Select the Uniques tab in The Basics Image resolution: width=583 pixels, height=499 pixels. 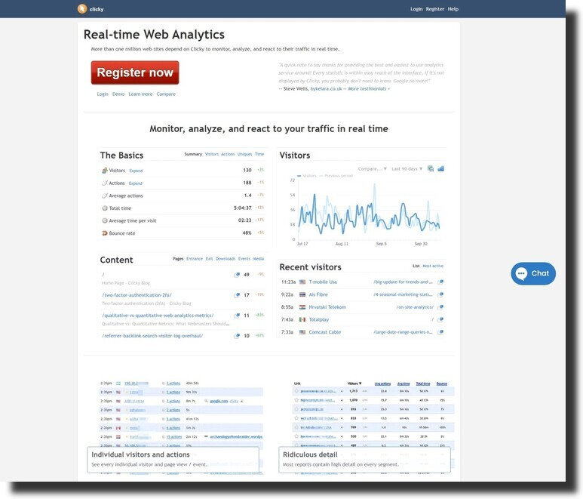click(x=244, y=154)
